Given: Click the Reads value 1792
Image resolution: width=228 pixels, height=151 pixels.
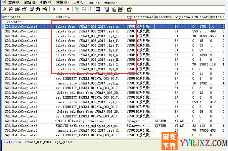Looking at the screenshot, I should [203, 83].
